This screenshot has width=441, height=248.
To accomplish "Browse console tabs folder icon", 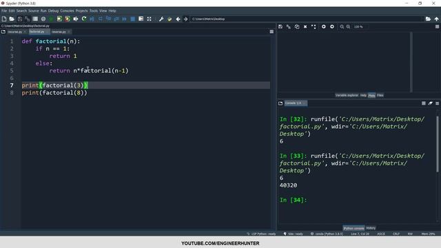I will coord(280,103).
